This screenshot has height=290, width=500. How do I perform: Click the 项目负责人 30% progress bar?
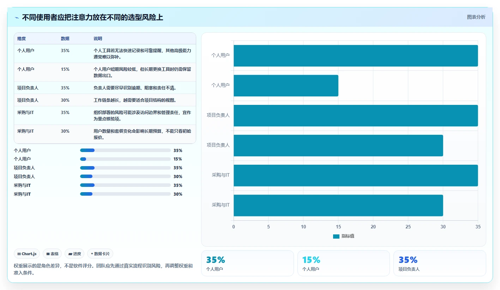click(x=125, y=177)
